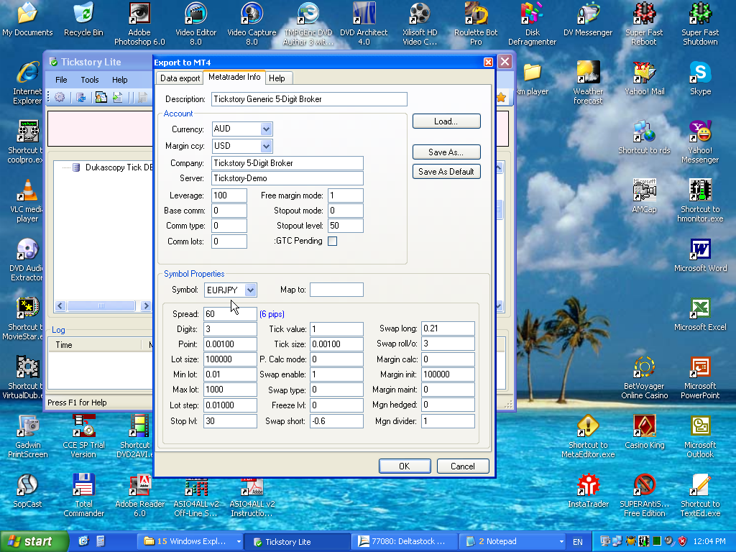Select the Yahoo! Mail desktop icon
The height and width of the screenshot is (552, 736).
(x=644, y=78)
